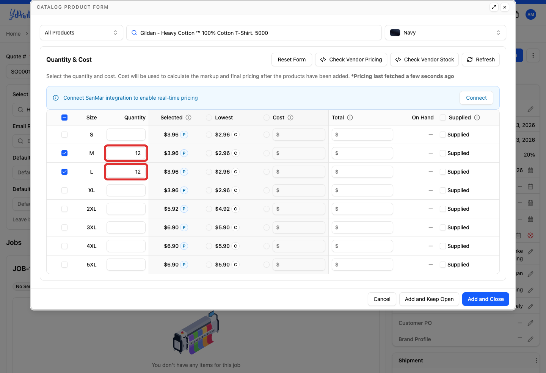Click the Refresh button
Image resolution: width=546 pixels, height=373 pixels.
481,60
